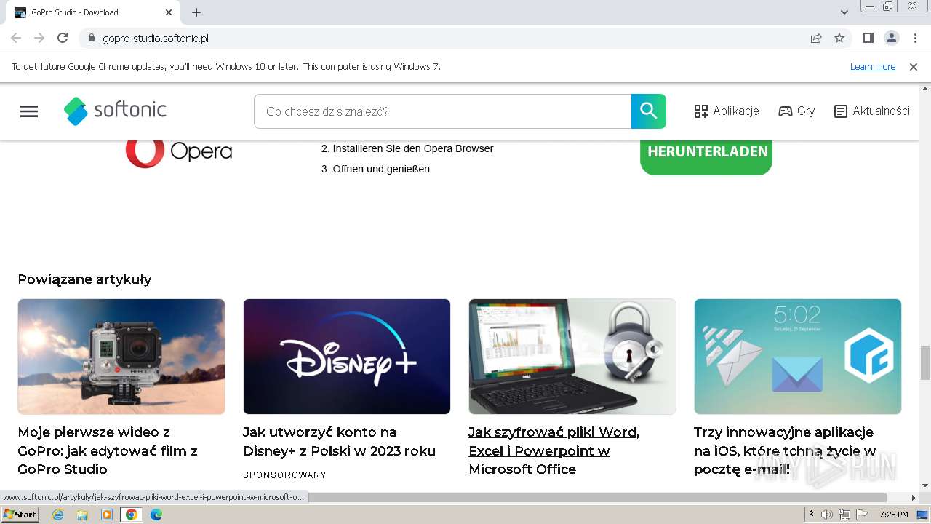Open 'Trzy innowacyjne aplikacje na iOS' article link
The height and width of the screenshot is (524, 931).
(785, 450)
